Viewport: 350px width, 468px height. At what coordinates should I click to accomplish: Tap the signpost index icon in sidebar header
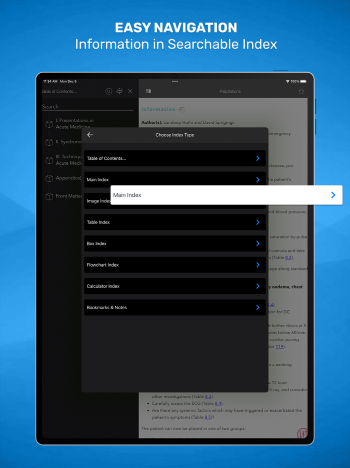tap(119, 91)
